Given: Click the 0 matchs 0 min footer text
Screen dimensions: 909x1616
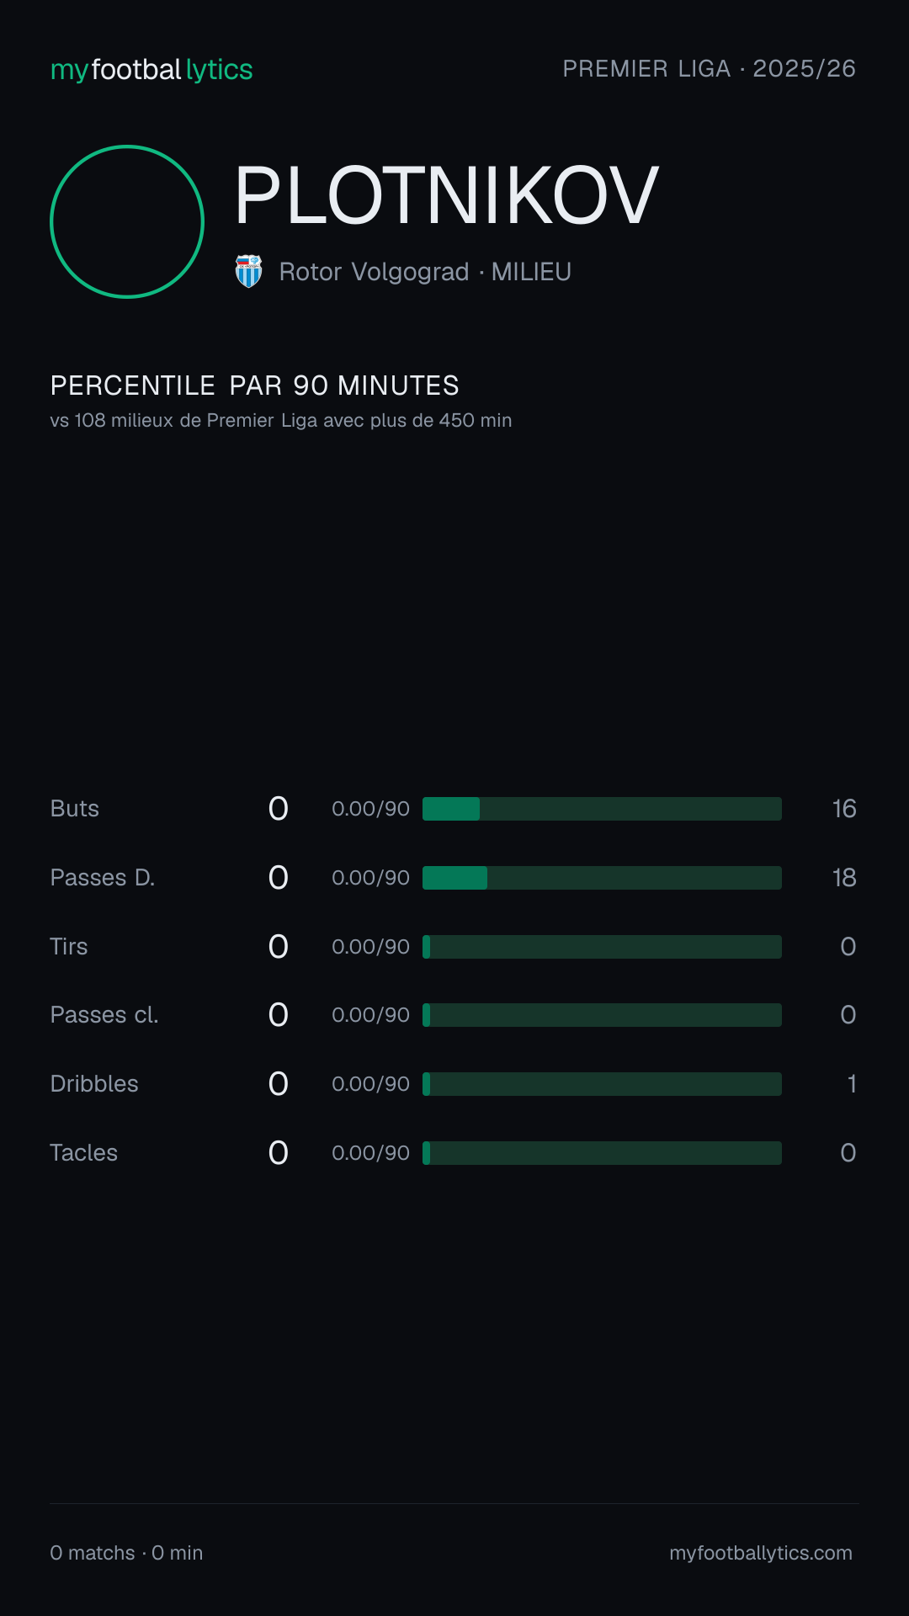Looking at the screenshot, I should coord(126,1553).
